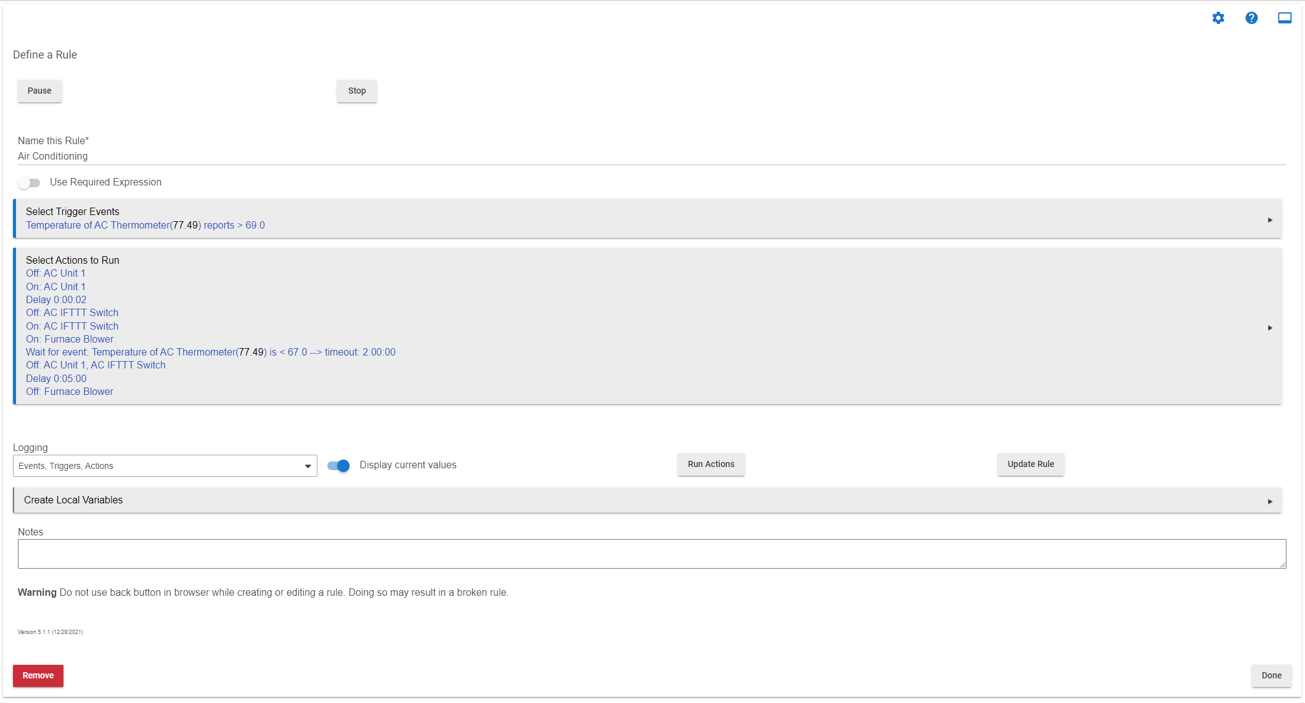Open the Logging dropdown menu
This screenshot has height=703, width=1305.
point(165,466)
